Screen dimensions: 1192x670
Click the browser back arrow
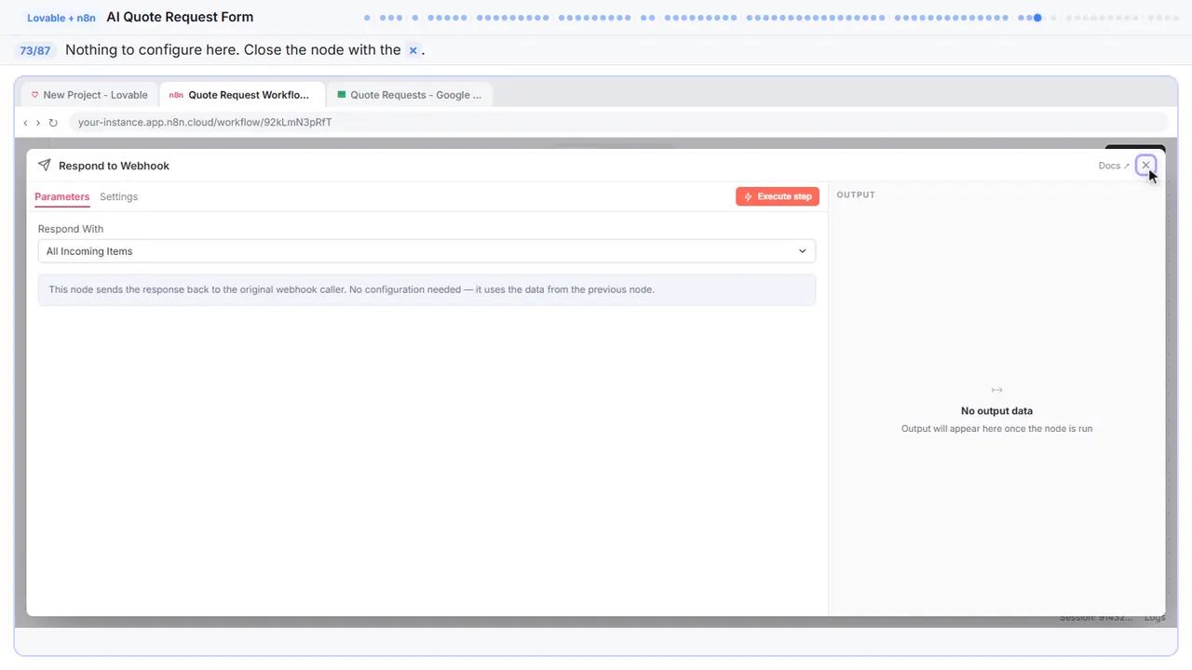coord(25,122)
